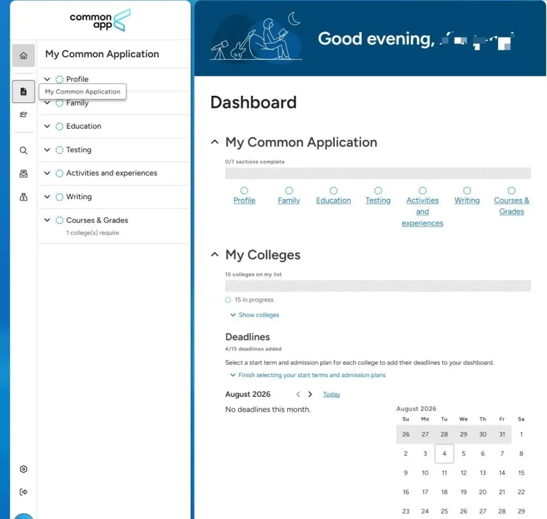The height and width of the screenshot is (519, 547).
Task: Expand the Testing section chevron
Action: [x=47, y=150]
